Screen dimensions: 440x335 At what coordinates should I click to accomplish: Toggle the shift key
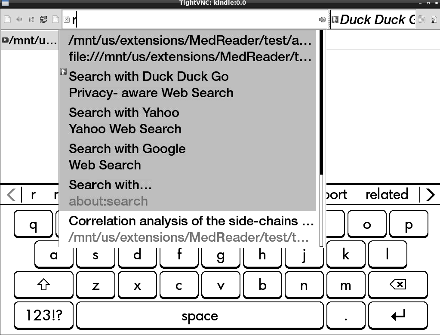[44, 285]
